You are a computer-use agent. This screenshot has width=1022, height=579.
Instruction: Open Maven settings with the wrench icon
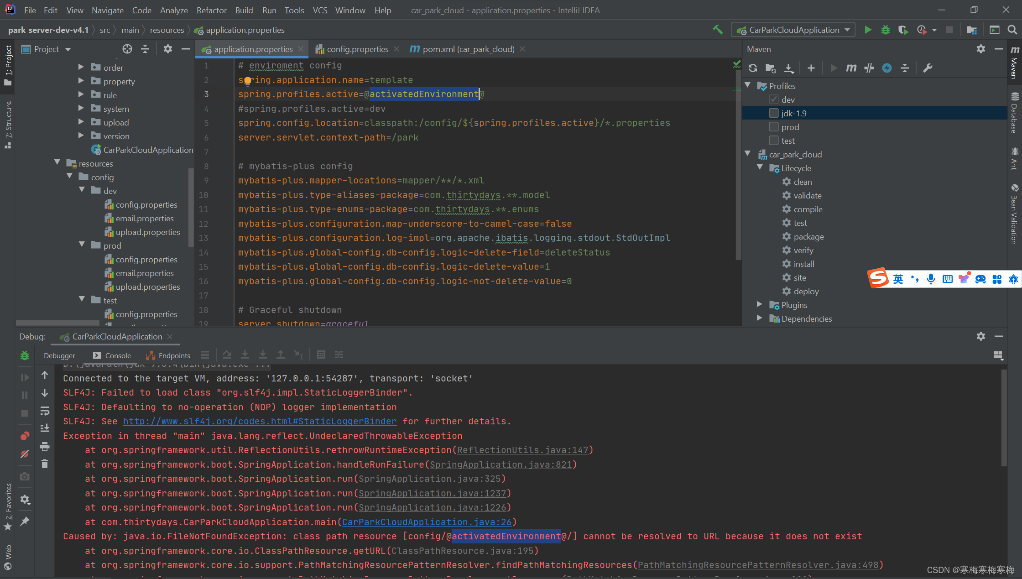928,68
